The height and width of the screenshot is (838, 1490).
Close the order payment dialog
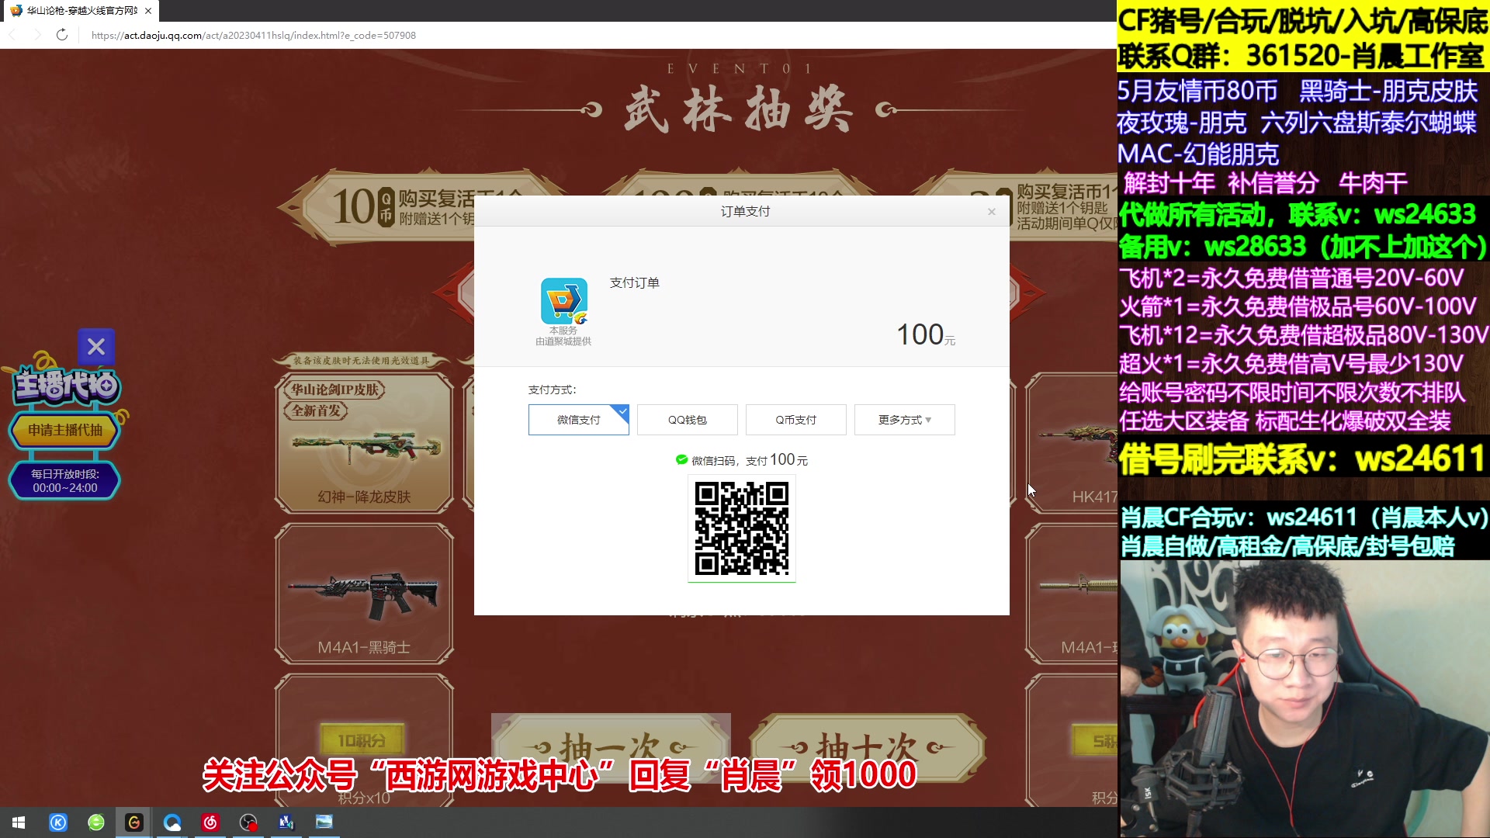(991, 212)
